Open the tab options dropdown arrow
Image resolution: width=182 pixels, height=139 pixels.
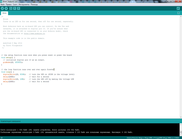pos(179,13)
